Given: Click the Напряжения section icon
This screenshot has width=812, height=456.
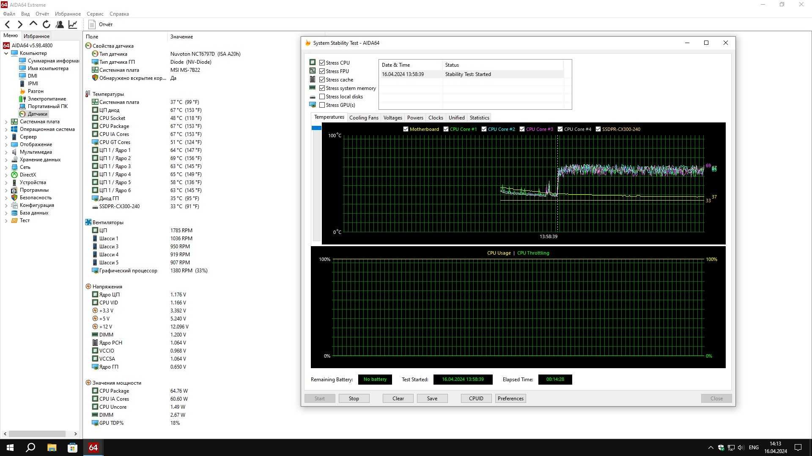Looking at the screenshot, I should tap(88, 286).
